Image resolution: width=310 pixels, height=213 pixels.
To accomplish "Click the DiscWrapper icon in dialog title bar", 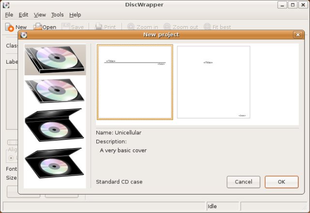I will point(24,35).
